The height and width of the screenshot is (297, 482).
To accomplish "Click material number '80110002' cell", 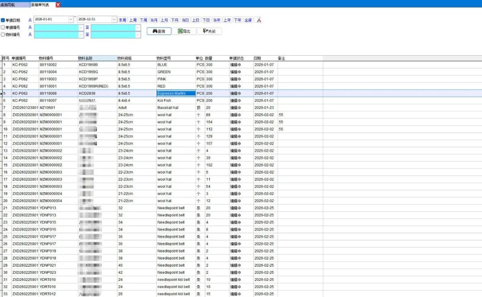I will 58,65.
